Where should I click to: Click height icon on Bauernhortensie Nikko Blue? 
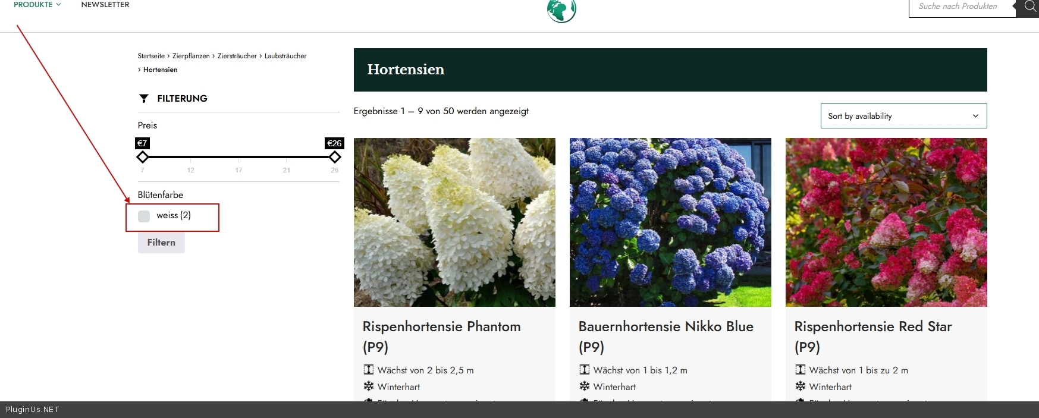pos(585,370)
